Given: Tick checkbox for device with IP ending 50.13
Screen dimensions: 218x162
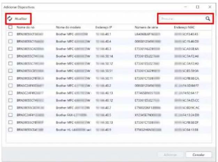Looking at the screenshot, I should point(10,122).
